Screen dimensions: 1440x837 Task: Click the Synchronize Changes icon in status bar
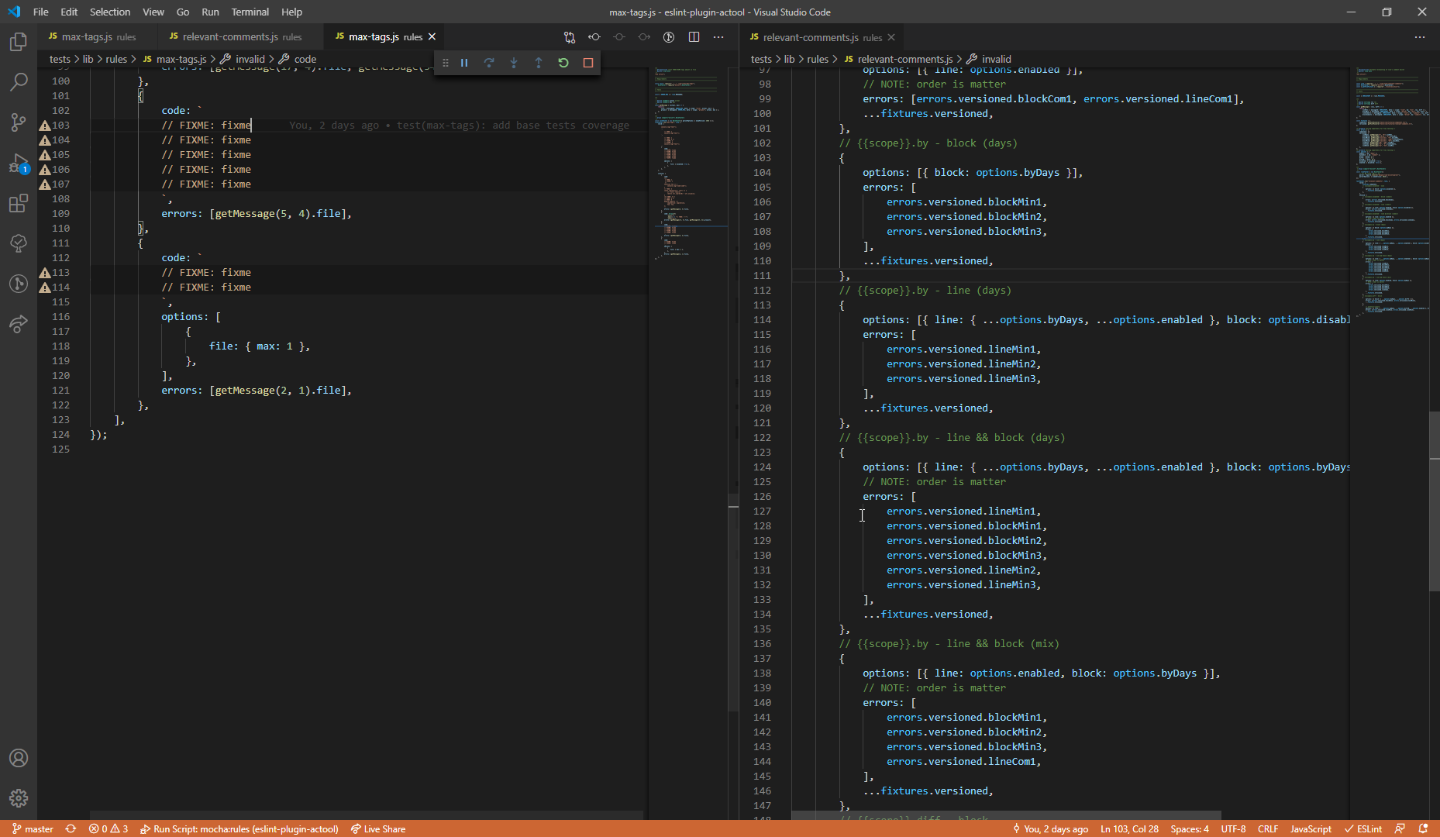coord(71,828)
